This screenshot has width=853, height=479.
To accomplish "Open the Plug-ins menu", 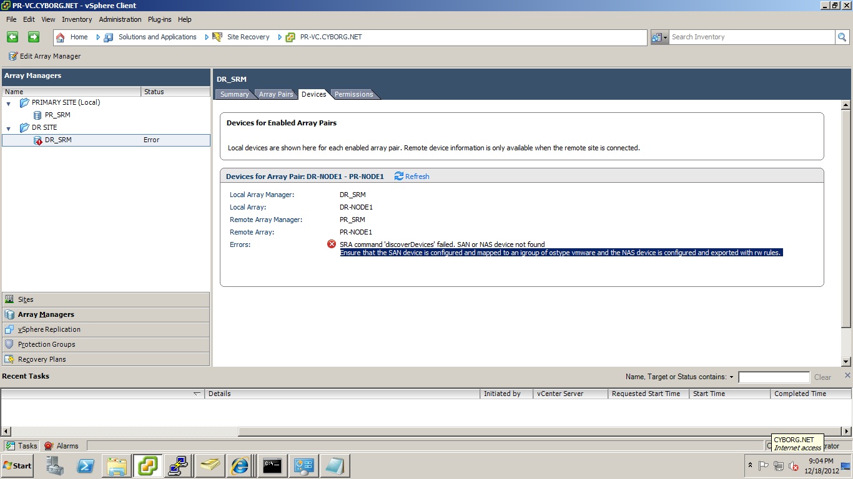I will coord(160,19).
